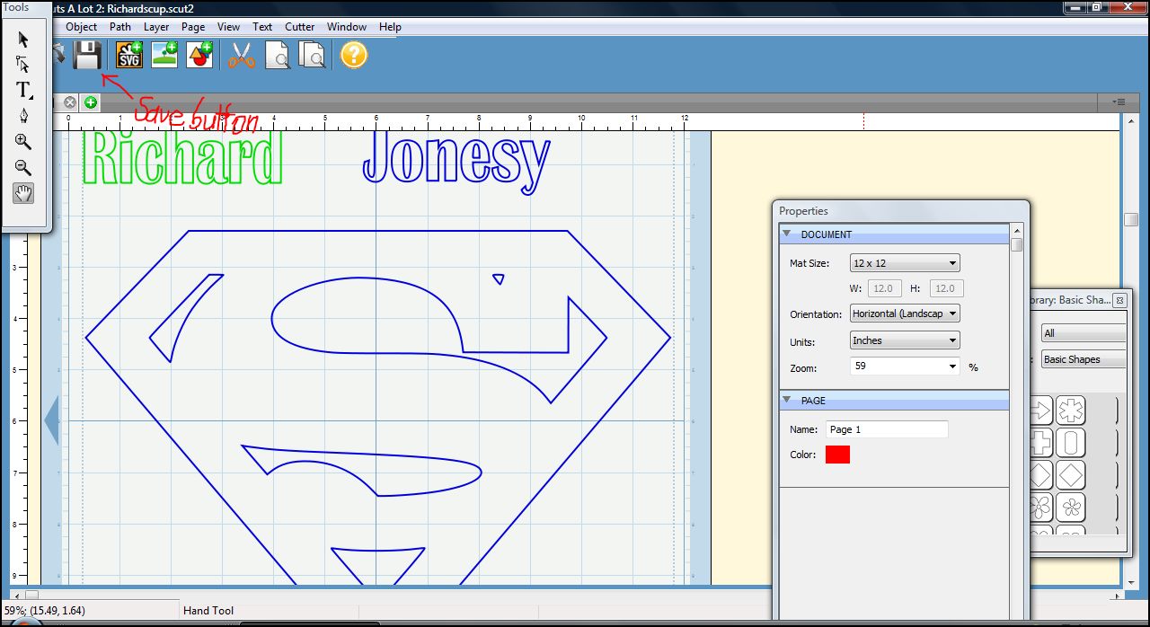Select the Hand tool

tap(23, 192)
